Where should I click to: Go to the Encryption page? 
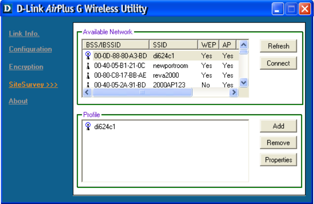point(26,67)
